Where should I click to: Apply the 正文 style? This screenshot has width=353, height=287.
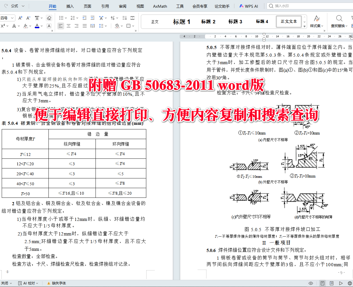click(155, 22)
